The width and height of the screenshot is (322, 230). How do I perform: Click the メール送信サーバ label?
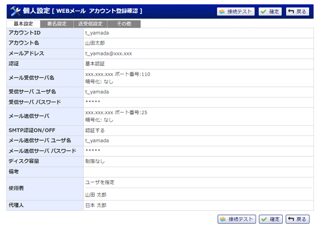29,116
